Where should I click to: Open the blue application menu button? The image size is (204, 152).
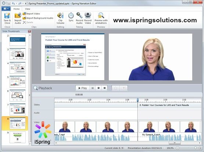pos(6,9)
